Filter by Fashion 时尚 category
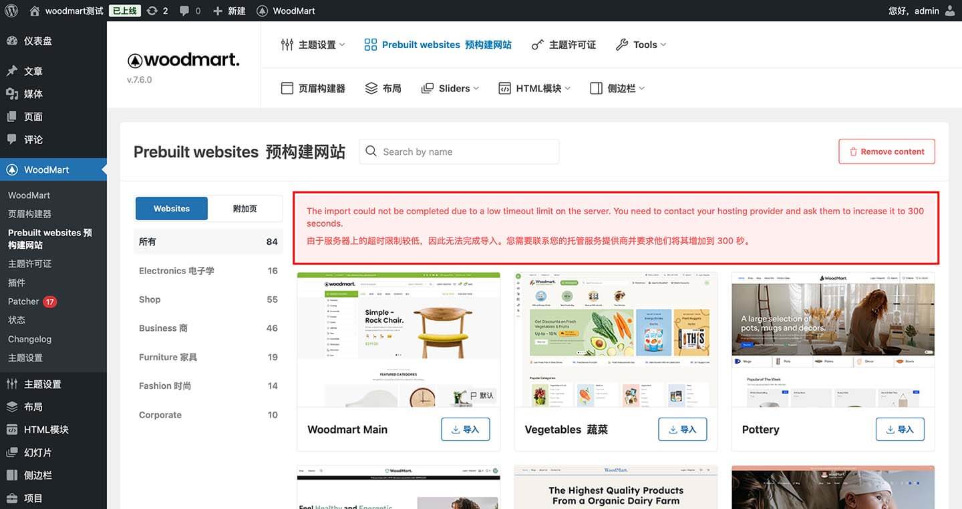 pos(208,386)
